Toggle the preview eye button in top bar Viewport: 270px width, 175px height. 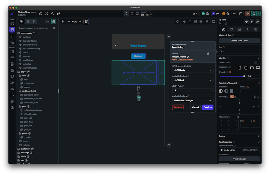coord(247,14)
